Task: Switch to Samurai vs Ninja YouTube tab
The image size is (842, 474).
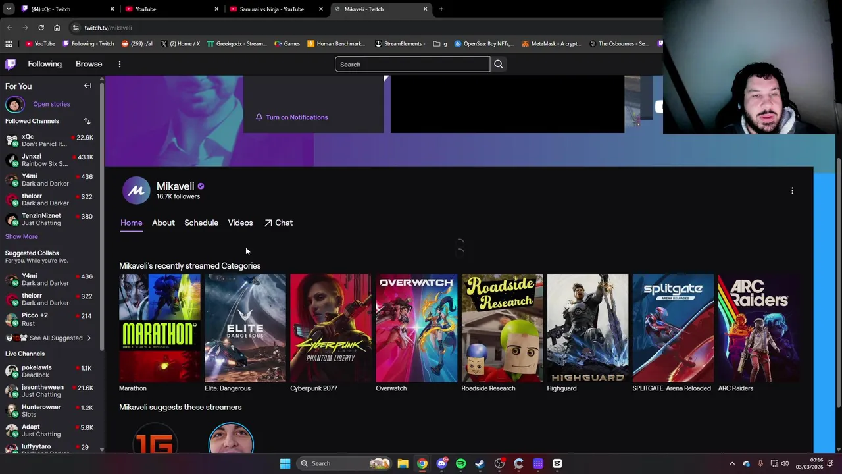Action: click(x=276, y=9)
